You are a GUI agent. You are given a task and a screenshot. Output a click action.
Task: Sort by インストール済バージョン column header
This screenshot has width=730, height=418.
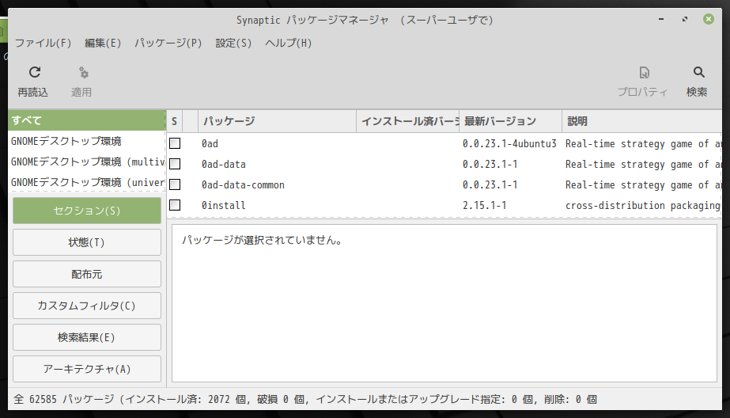tap(408, 121)
